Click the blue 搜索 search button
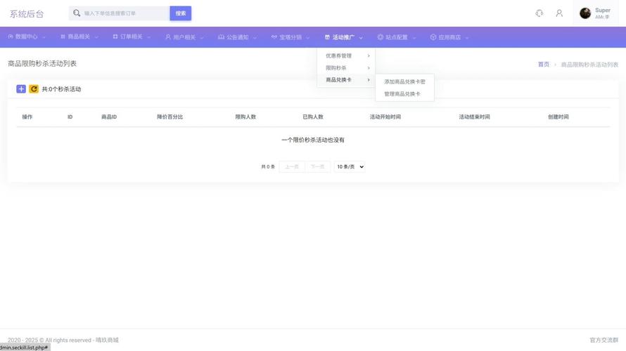This screenshot has height=351, width=626. pos(181,13)
